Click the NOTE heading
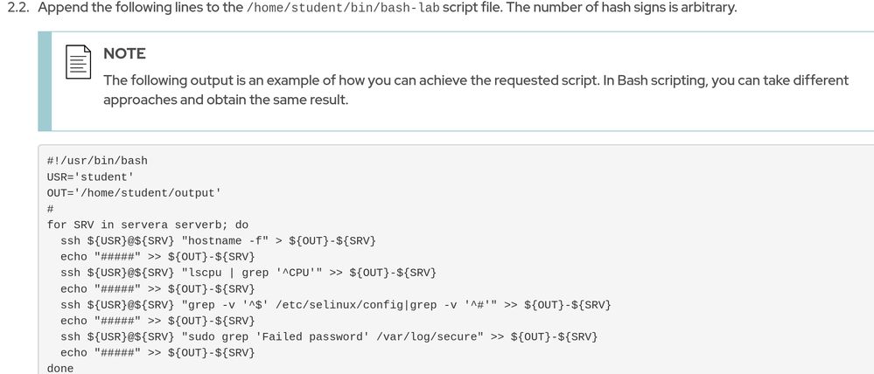Viewport: 874px width, 374px height. click(x=124, y=54)
